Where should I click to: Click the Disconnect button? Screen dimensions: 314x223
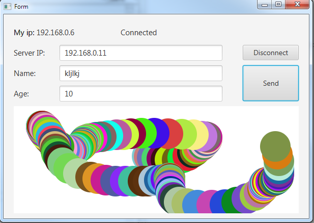[x=271, y=53]
